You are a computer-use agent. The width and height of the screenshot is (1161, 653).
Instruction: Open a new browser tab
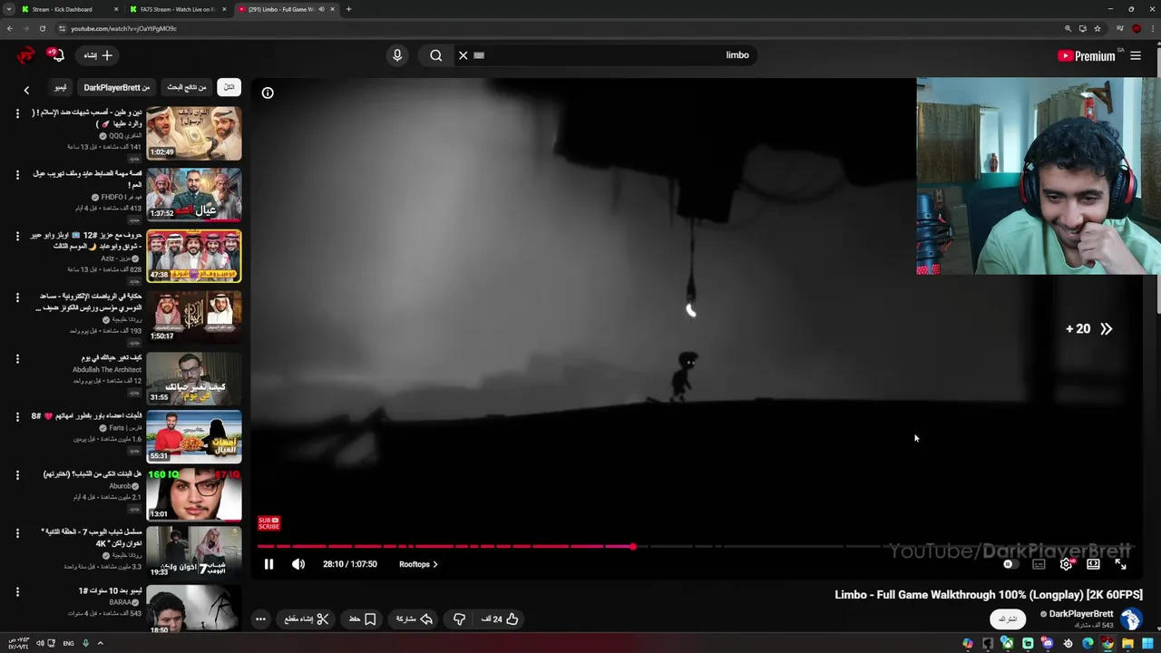click(x=348, y=9)
